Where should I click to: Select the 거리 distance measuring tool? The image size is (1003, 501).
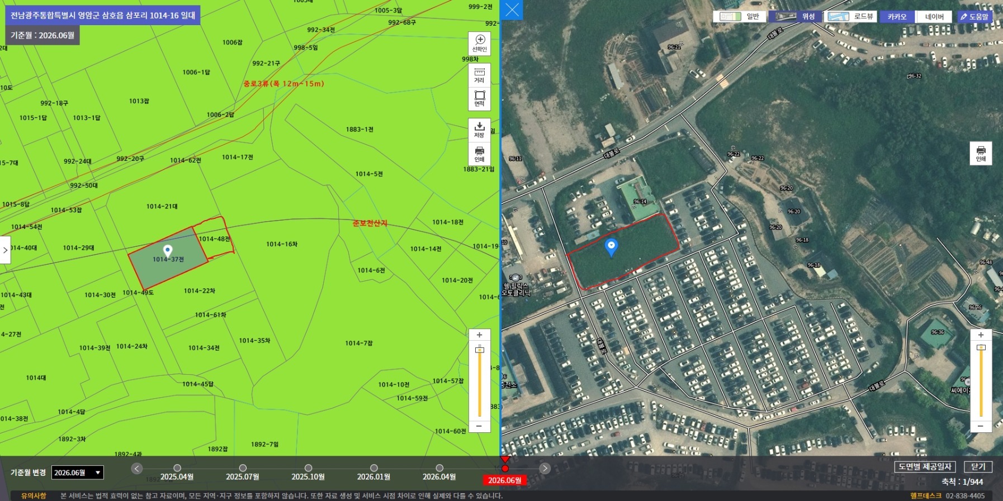[480, 75]
